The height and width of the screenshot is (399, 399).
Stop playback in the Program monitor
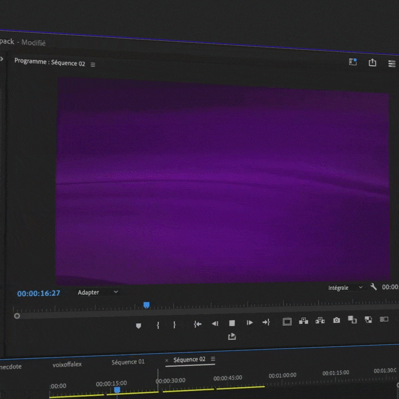coord(232,323)
